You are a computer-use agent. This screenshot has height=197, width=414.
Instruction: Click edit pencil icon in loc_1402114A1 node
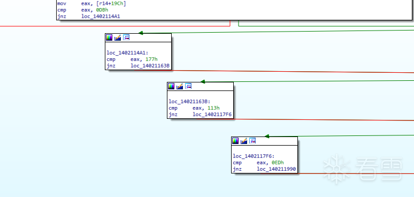coord(118,37)
